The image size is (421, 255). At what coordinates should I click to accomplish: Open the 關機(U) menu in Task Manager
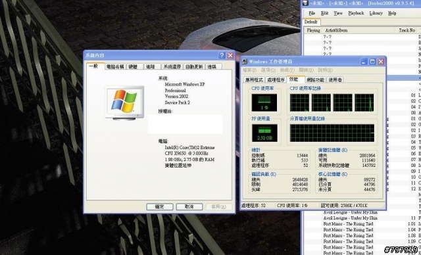307,70
